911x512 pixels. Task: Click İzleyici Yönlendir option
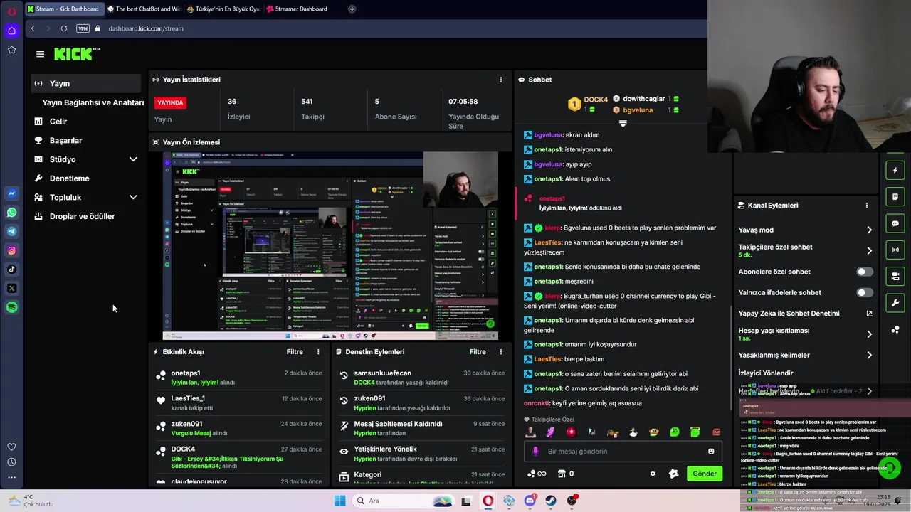pyautogui.click(x=766, y=373)
